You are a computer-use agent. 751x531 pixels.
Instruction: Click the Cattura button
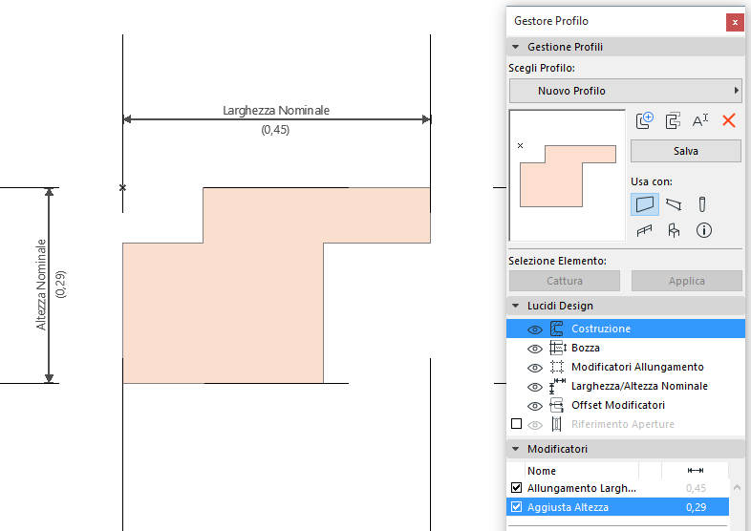[x=565, y=281]
